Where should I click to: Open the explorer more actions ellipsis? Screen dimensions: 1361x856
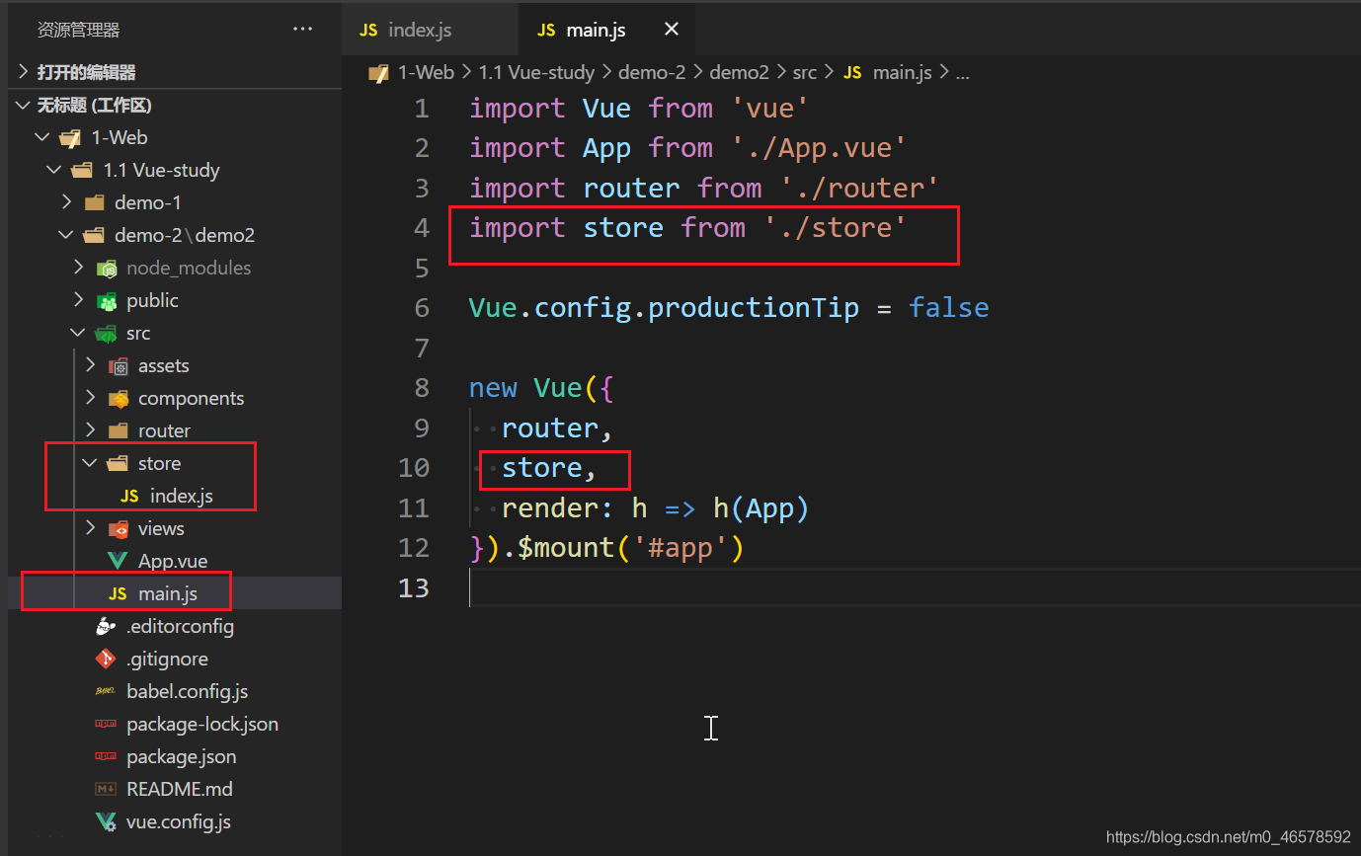(x=302, y=30)
